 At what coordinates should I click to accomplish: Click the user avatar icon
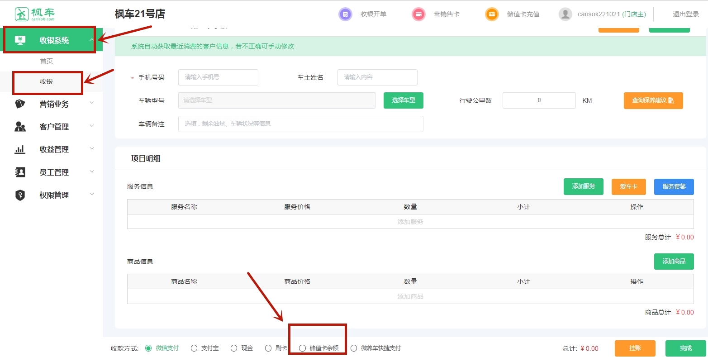click(565, 14)
